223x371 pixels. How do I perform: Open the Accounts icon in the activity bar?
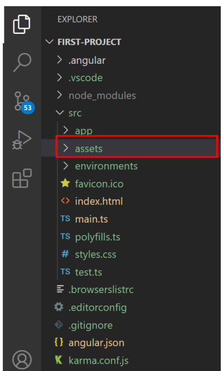coord(22,360)
